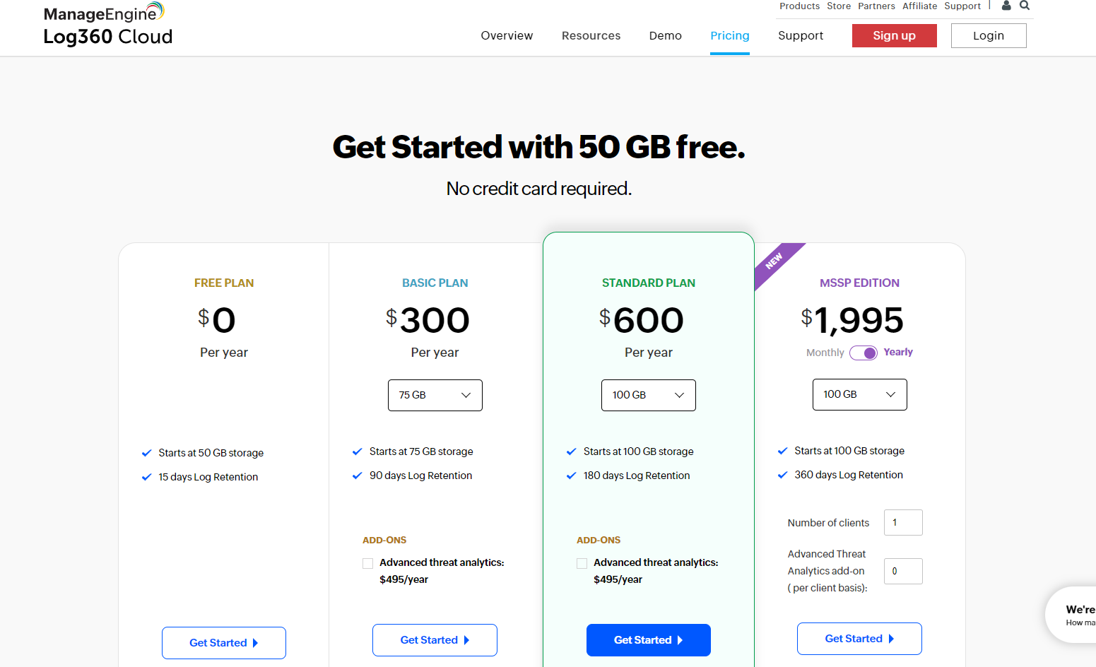Click the Number of clients input field
This screenshot has height=667, width=1096.
(x=902, y=523)
